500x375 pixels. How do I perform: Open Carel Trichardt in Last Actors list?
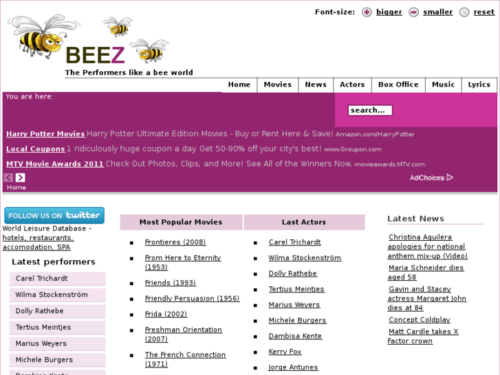point(294,242)
